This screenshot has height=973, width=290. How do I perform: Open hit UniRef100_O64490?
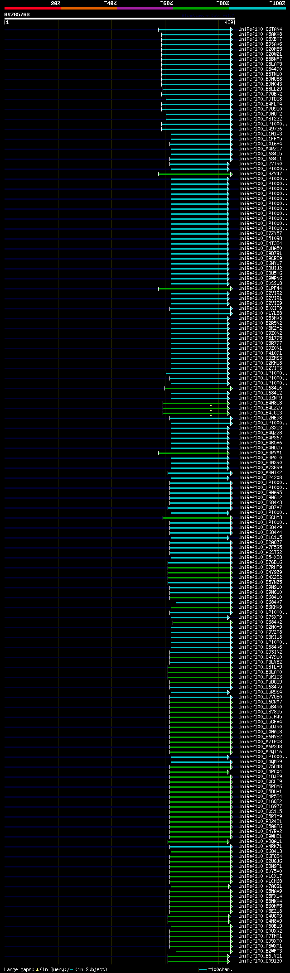click(260, 69)
